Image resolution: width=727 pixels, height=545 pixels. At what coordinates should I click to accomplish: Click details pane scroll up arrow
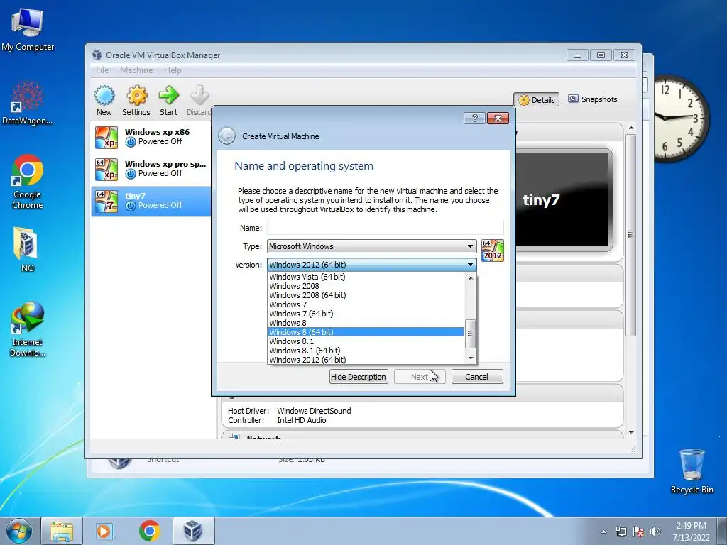click(x=631, y=128)
